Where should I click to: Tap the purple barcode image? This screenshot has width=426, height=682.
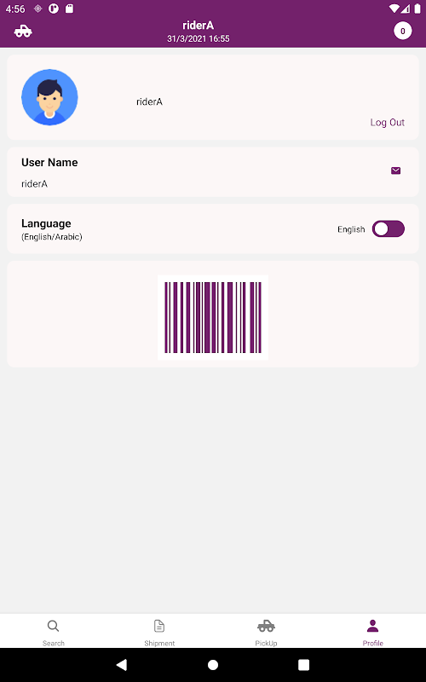coord(213,317)
